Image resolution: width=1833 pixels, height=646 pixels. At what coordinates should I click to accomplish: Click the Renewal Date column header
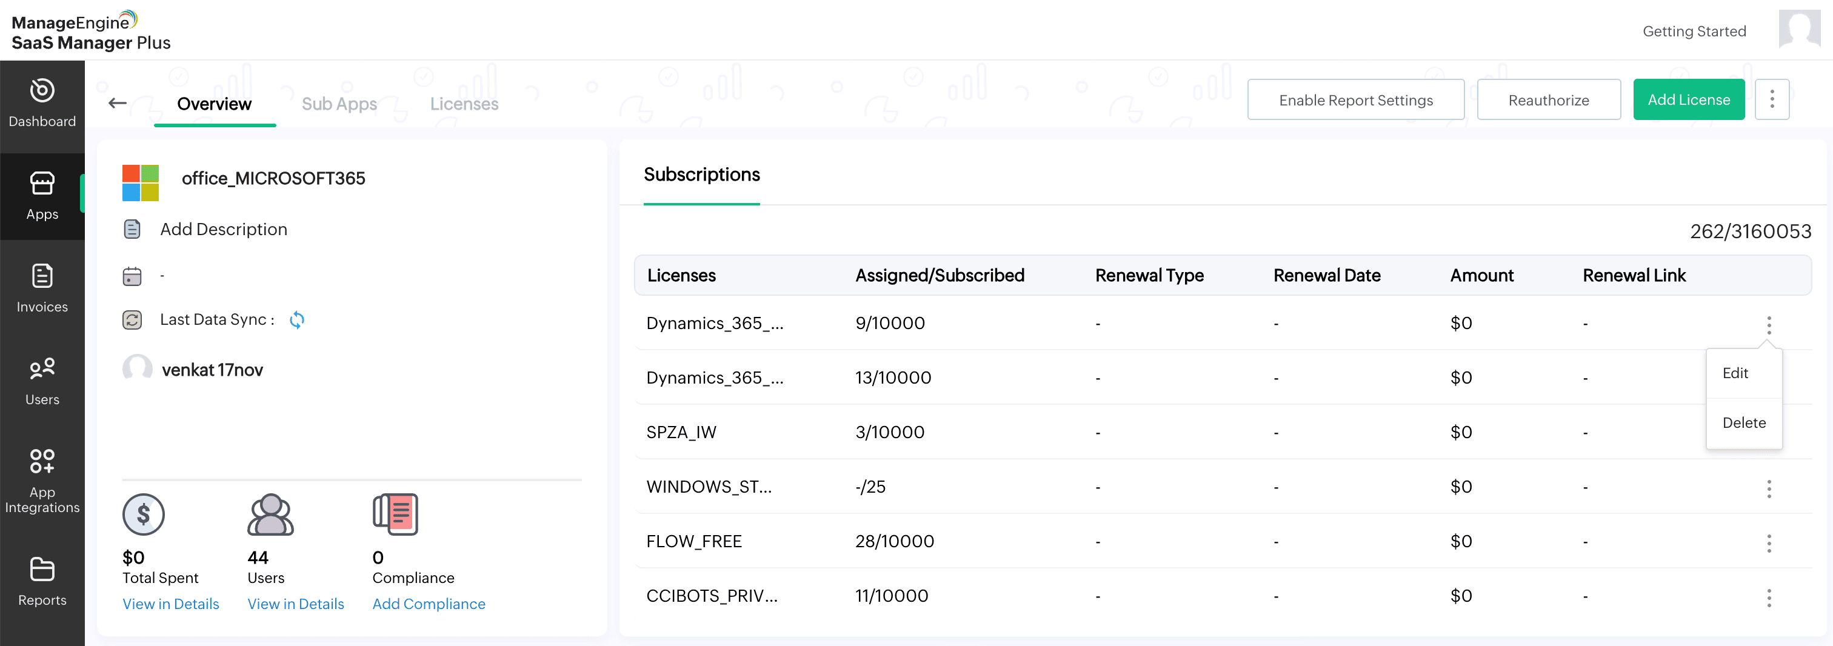(1327, 275)
